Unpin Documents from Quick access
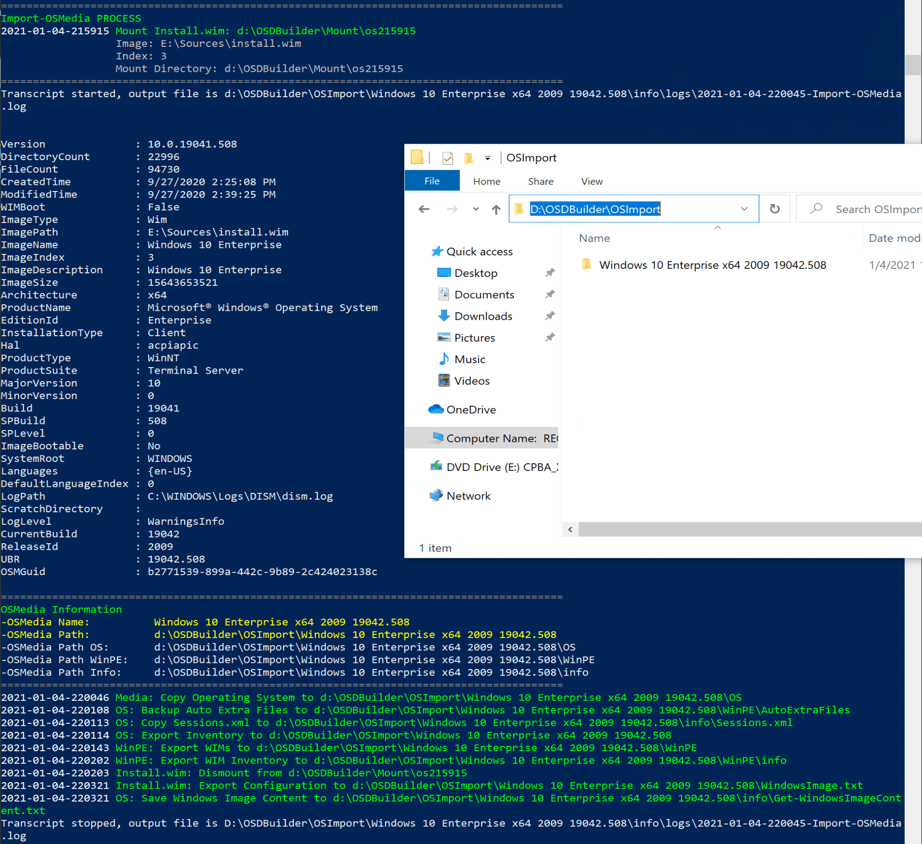Viewport: 922px width, 844px height. 550,294
